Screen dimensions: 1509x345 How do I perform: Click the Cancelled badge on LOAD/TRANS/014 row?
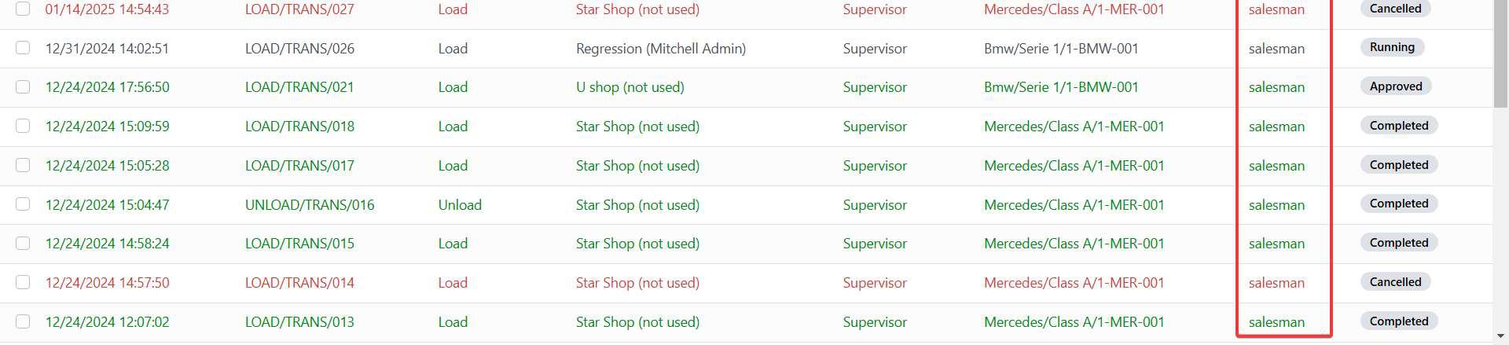point(1395,282)
